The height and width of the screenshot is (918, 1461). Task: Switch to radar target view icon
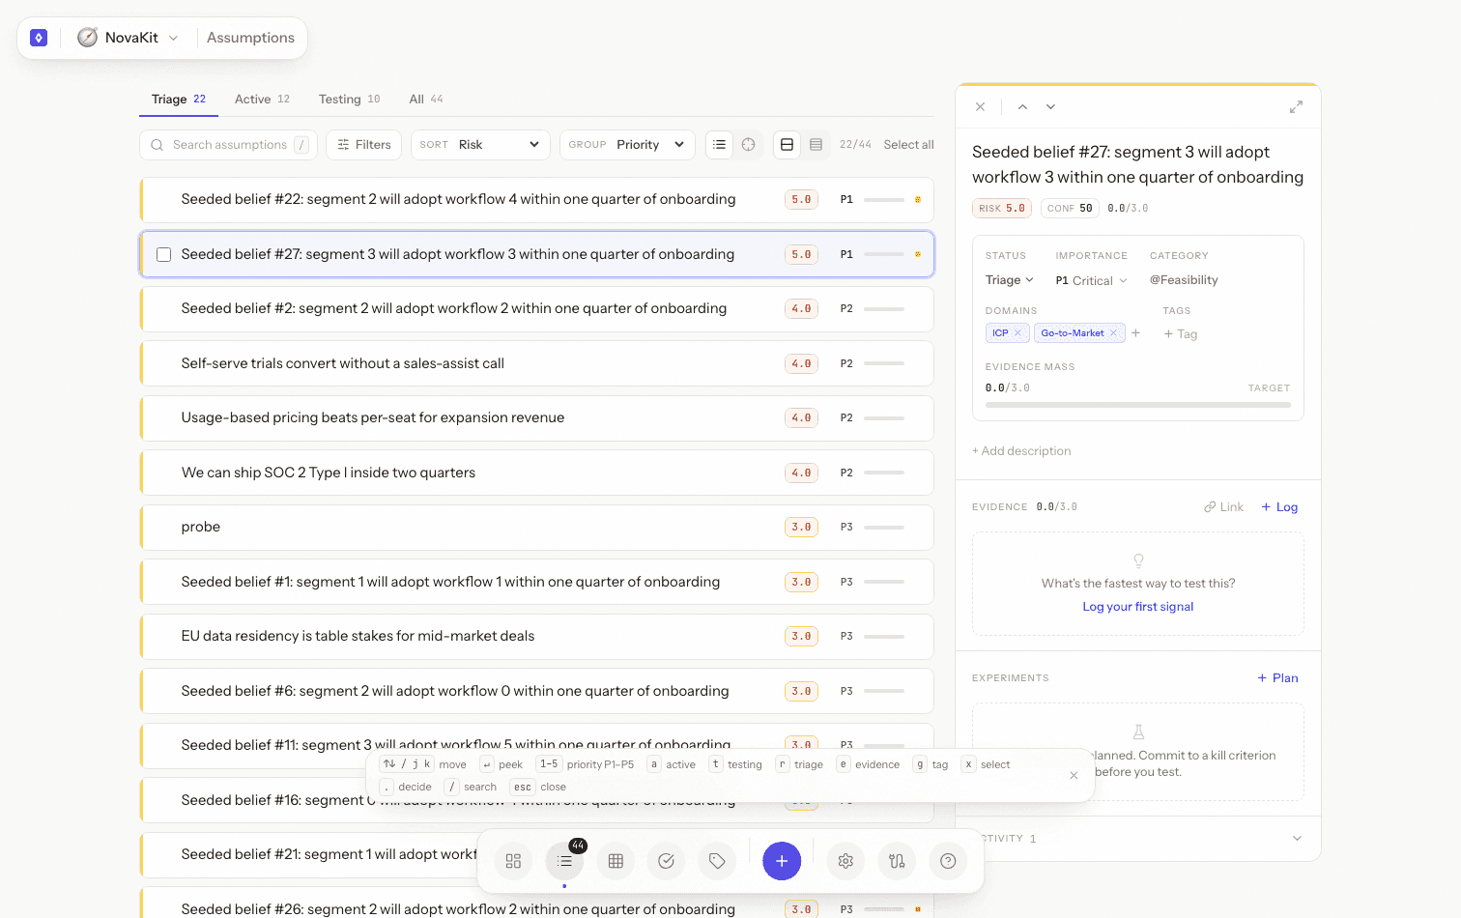tap(748, 145)
